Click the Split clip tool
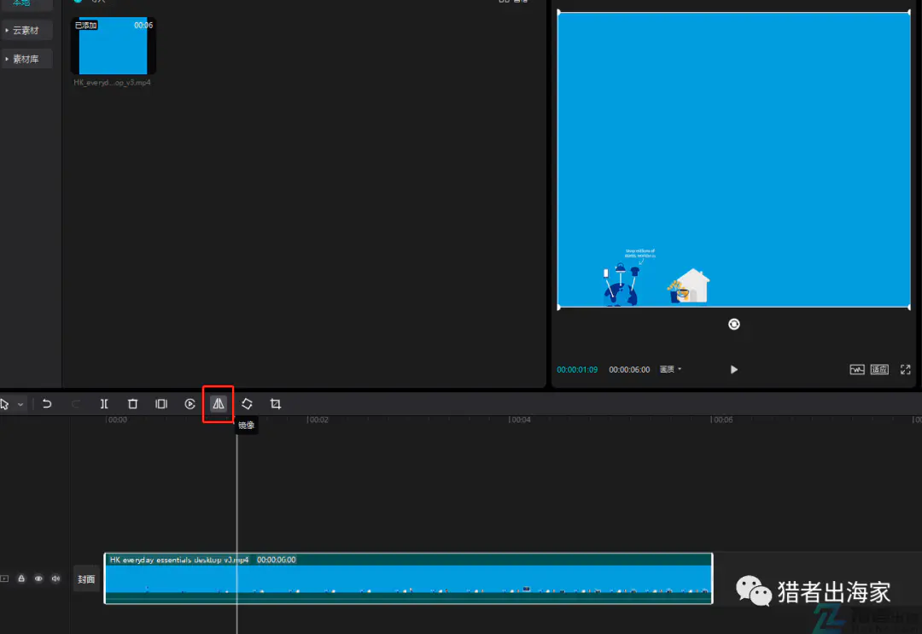This screenshot has width=922, height=634. tap(104, 403)
